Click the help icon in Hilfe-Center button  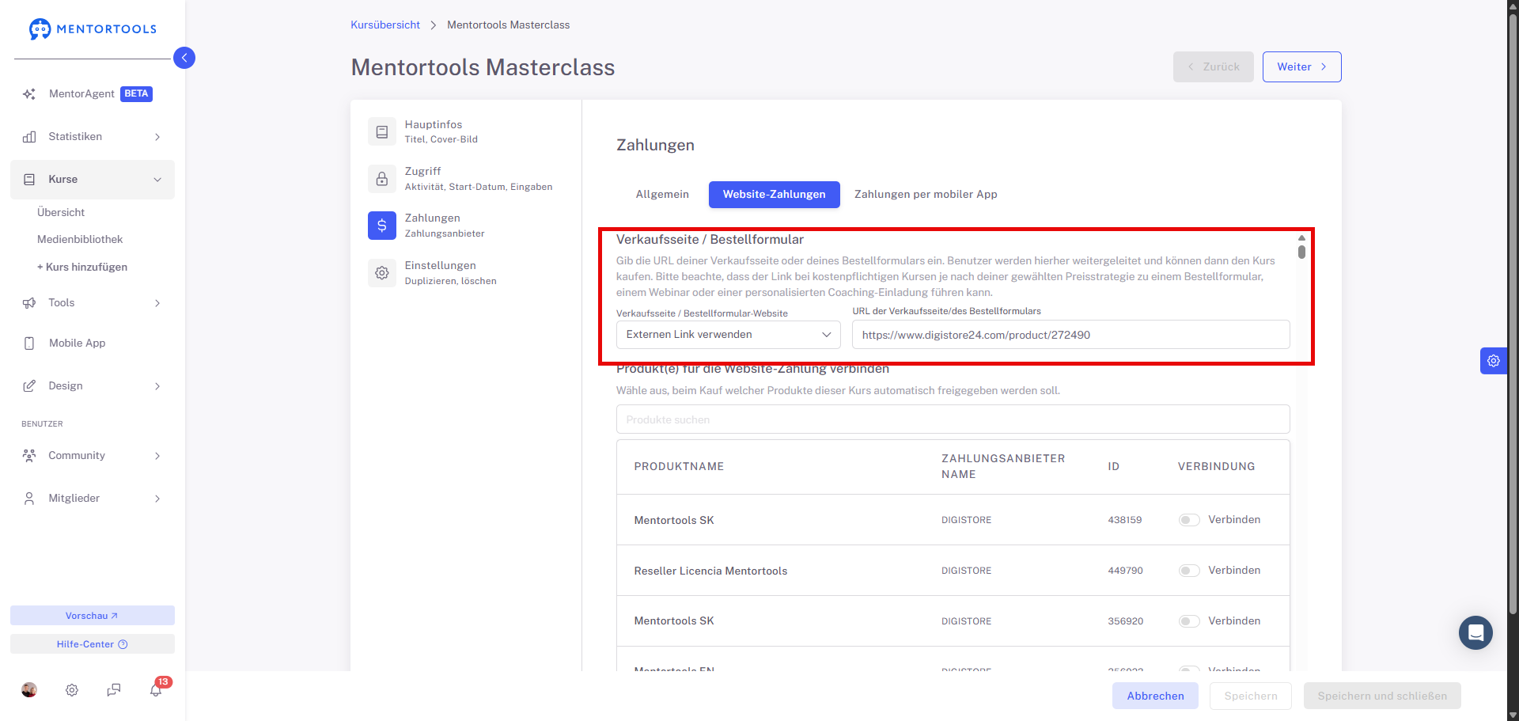[123, 644]
